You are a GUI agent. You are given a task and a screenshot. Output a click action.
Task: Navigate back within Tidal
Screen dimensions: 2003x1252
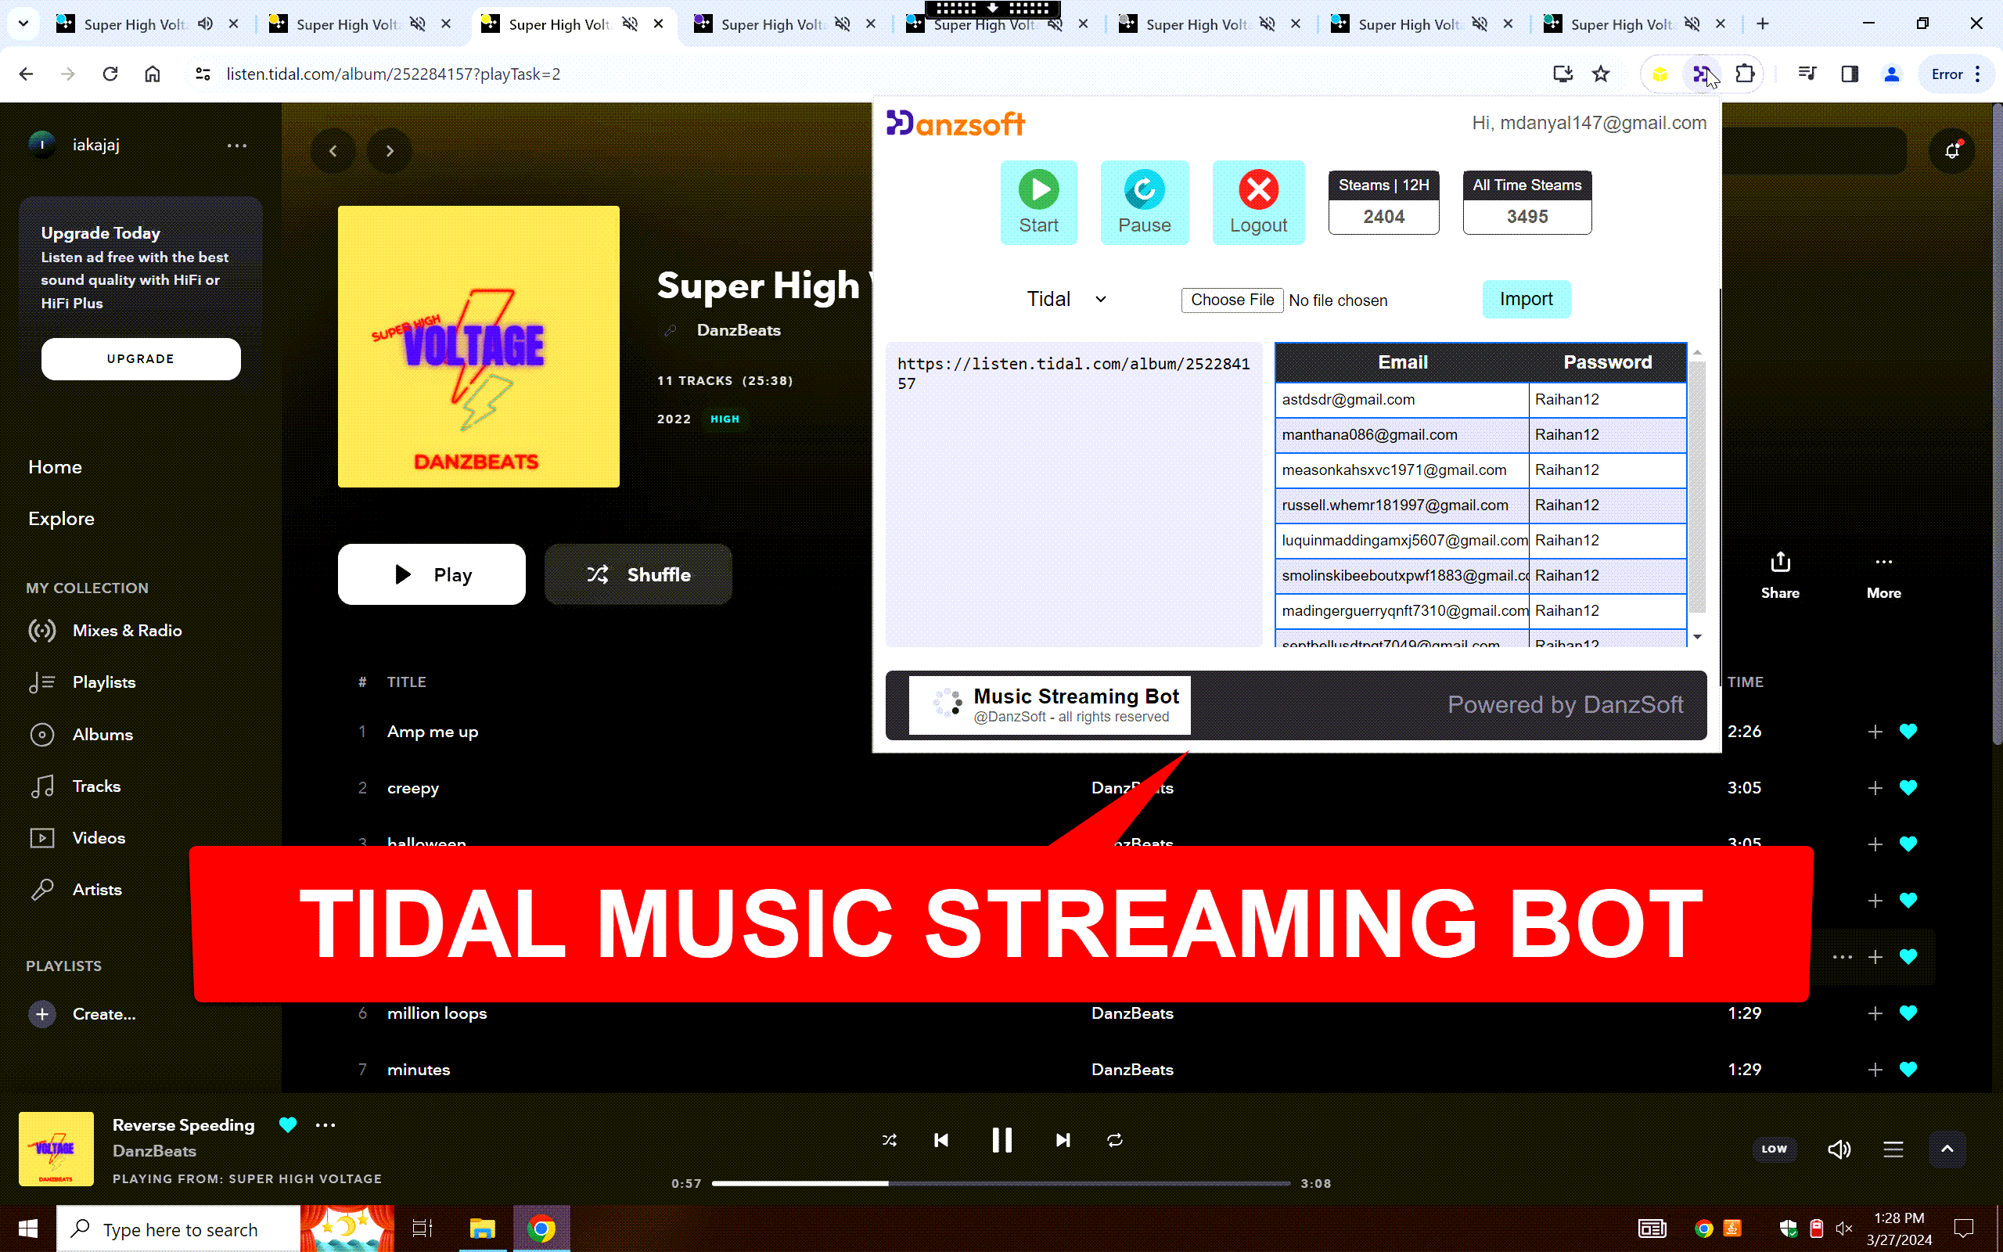tap(333, 151)
